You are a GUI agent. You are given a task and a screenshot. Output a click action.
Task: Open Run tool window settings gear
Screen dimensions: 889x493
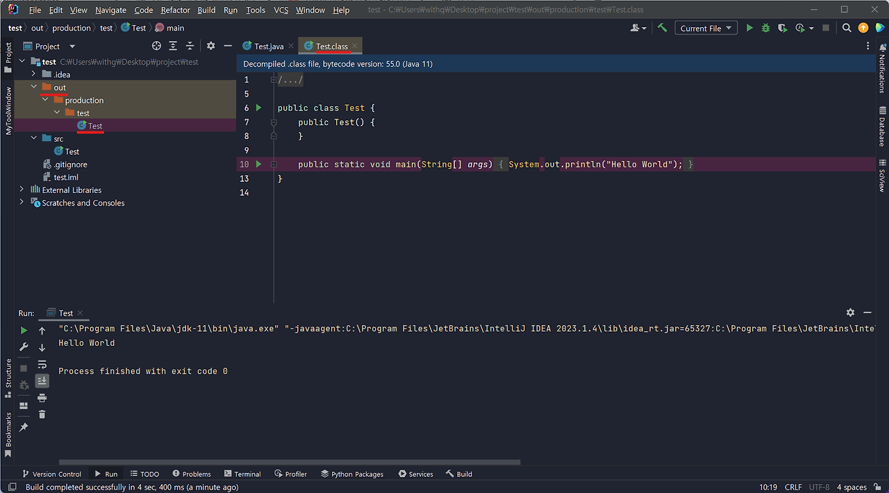(850, 313)
